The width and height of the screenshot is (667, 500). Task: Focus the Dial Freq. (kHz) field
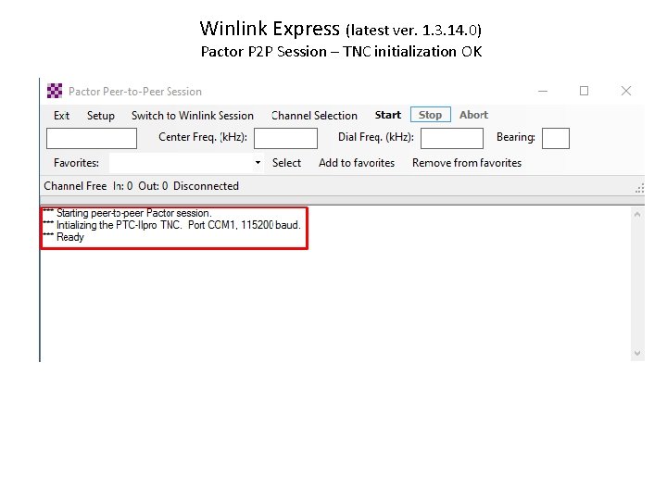tap(452, 139)
